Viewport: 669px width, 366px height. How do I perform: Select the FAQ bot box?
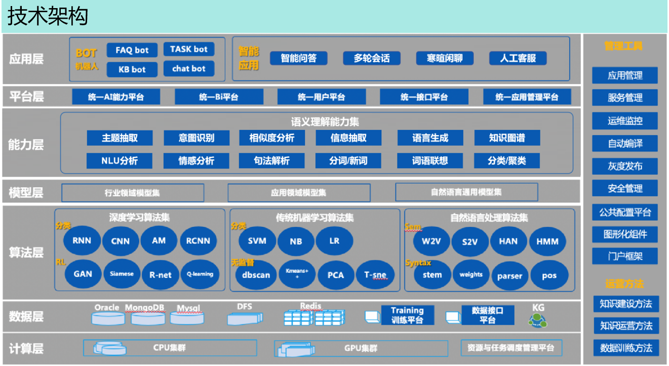coord(132,50)
